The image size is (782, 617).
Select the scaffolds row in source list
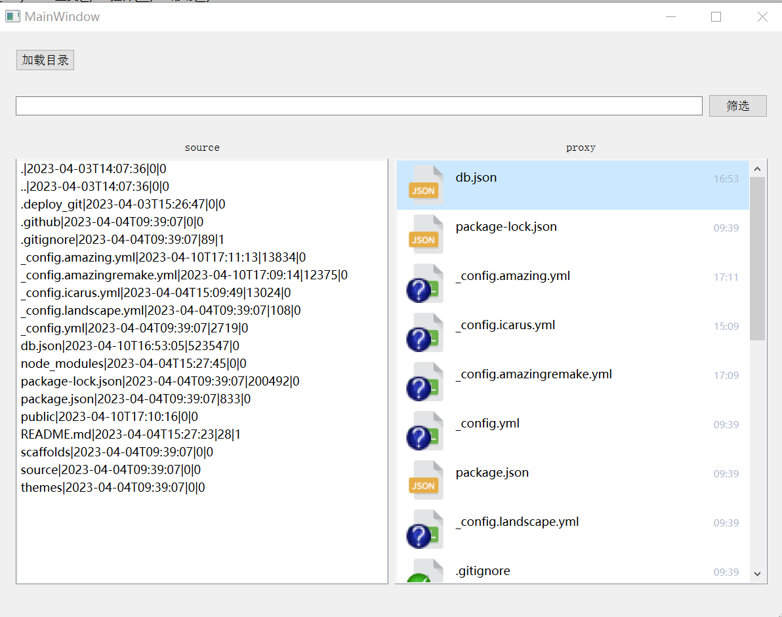coord(202,452)
